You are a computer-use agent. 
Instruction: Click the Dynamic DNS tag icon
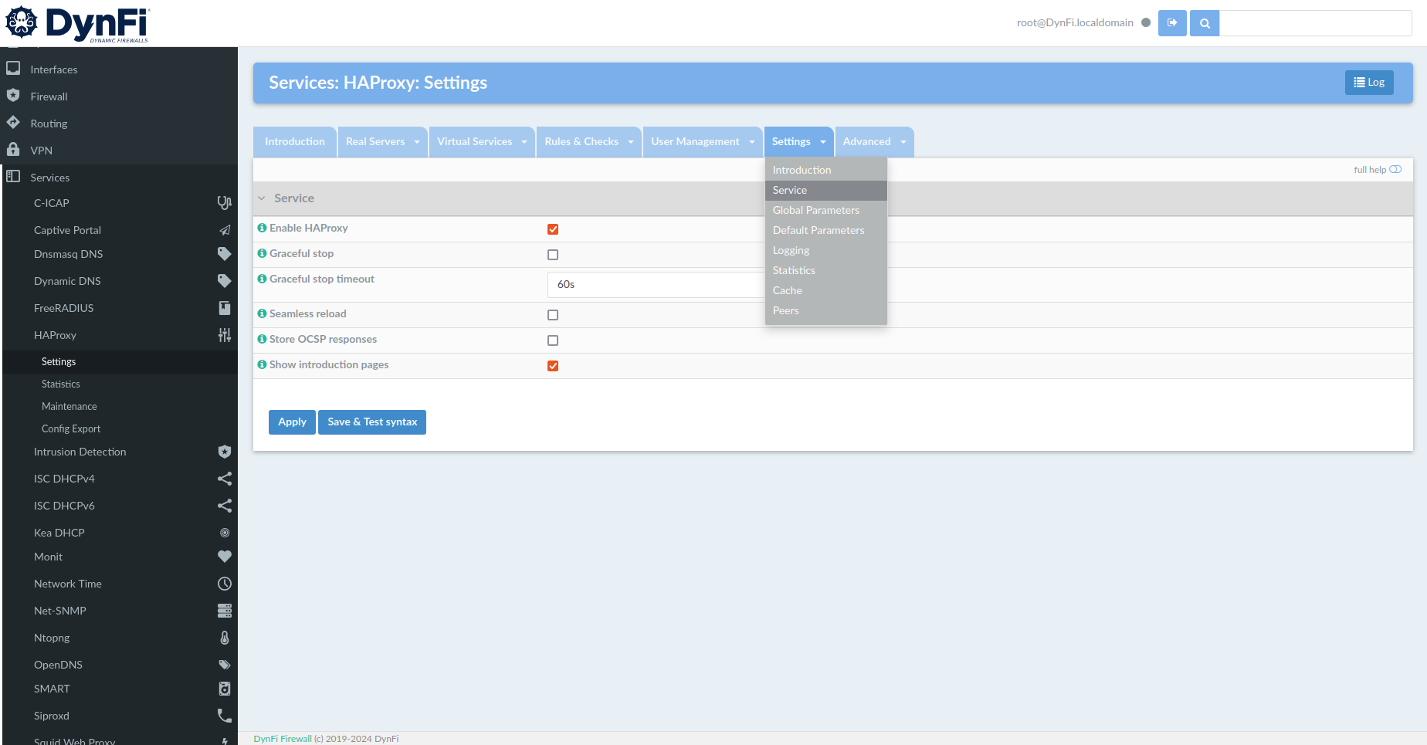point(224,281)
